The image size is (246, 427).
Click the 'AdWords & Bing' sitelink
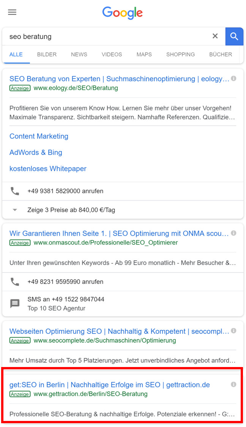pos(35,153)
